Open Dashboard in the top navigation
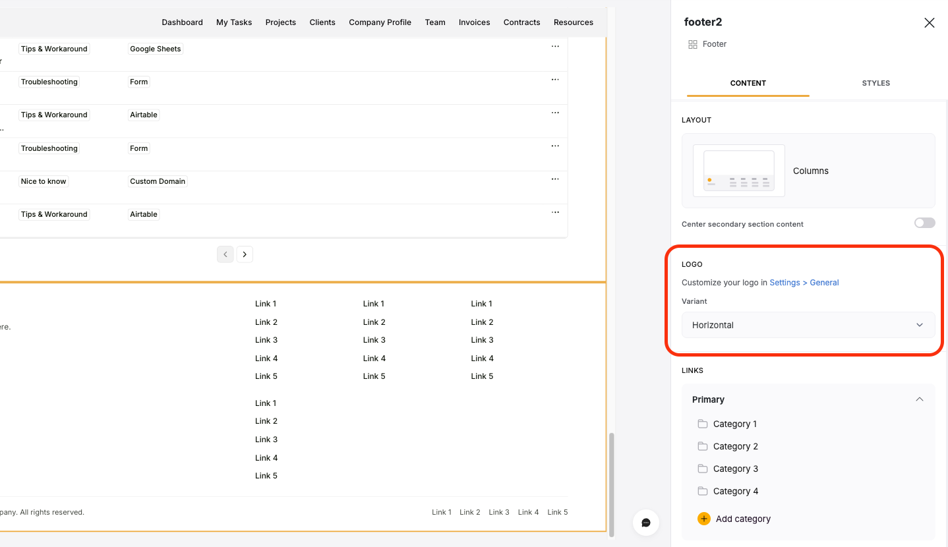 182,22
